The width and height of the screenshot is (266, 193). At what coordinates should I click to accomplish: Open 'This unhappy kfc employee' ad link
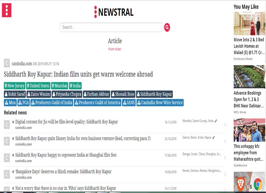click(249, 153)
